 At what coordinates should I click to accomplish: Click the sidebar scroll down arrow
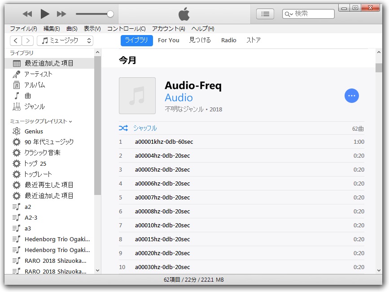coord(97,270)
